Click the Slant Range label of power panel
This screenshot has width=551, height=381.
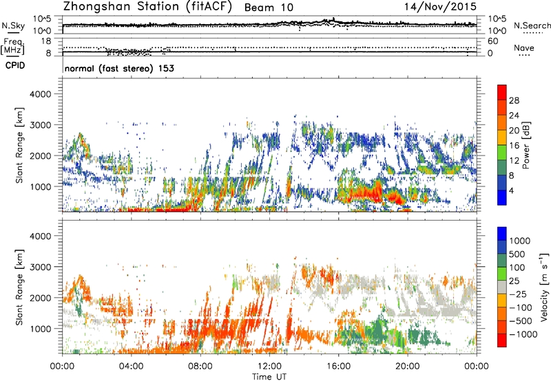[19, 145]
